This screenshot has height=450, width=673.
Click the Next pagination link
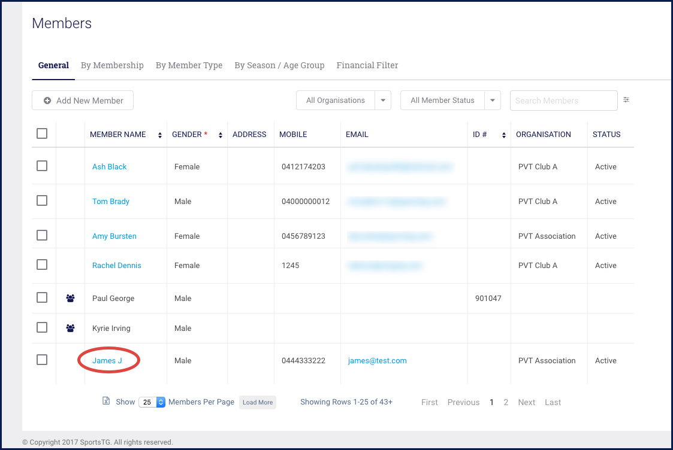point(526,403)
